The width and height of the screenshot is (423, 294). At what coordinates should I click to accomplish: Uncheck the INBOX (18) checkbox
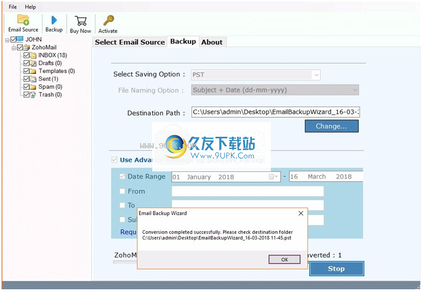pos(26,55)
